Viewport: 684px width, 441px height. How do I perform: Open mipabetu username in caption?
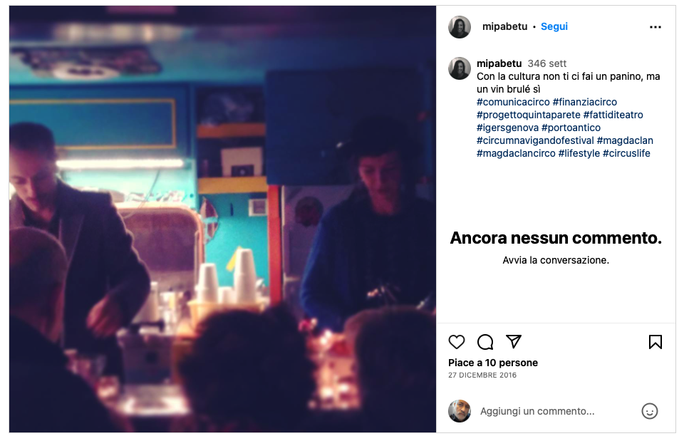pyautogui.click(x=499, y=63)
